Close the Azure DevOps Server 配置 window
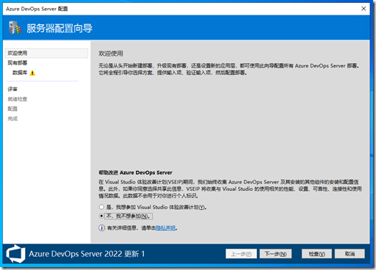This screenshot has width=376, height=270. pos(364,9)
